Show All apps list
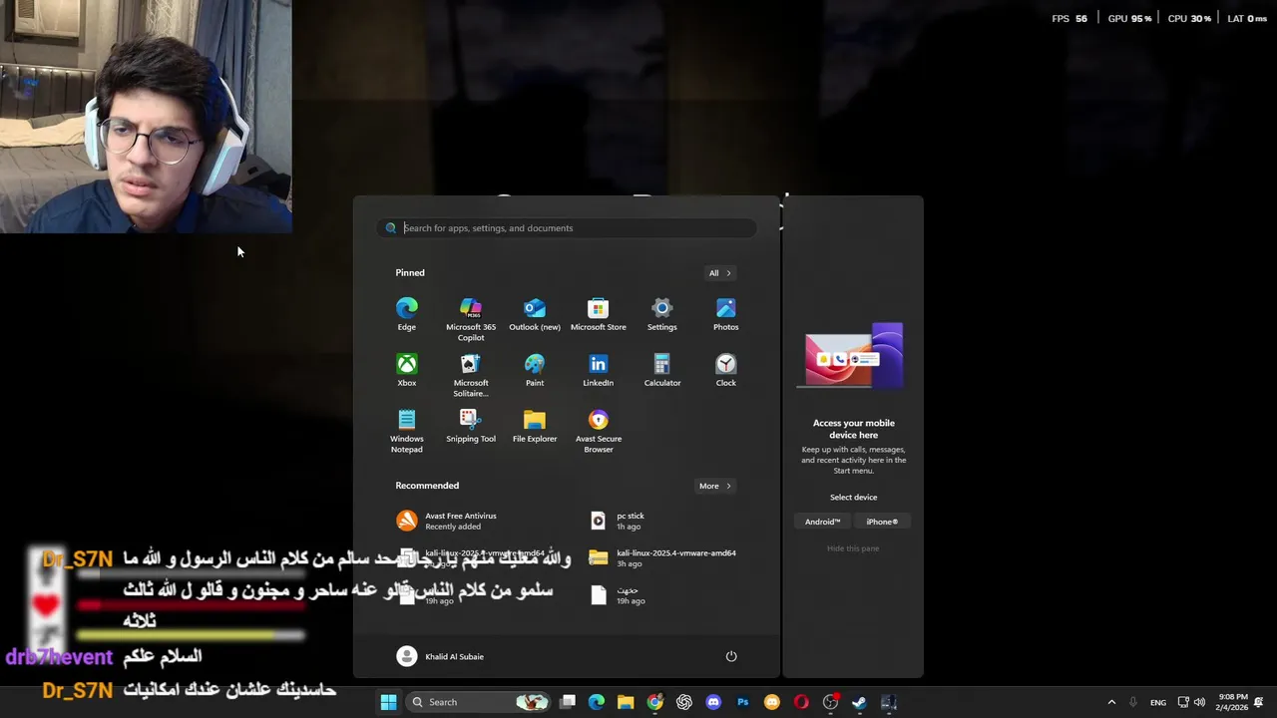Screen dimensions: 1277x718 (x=720, y=273)
